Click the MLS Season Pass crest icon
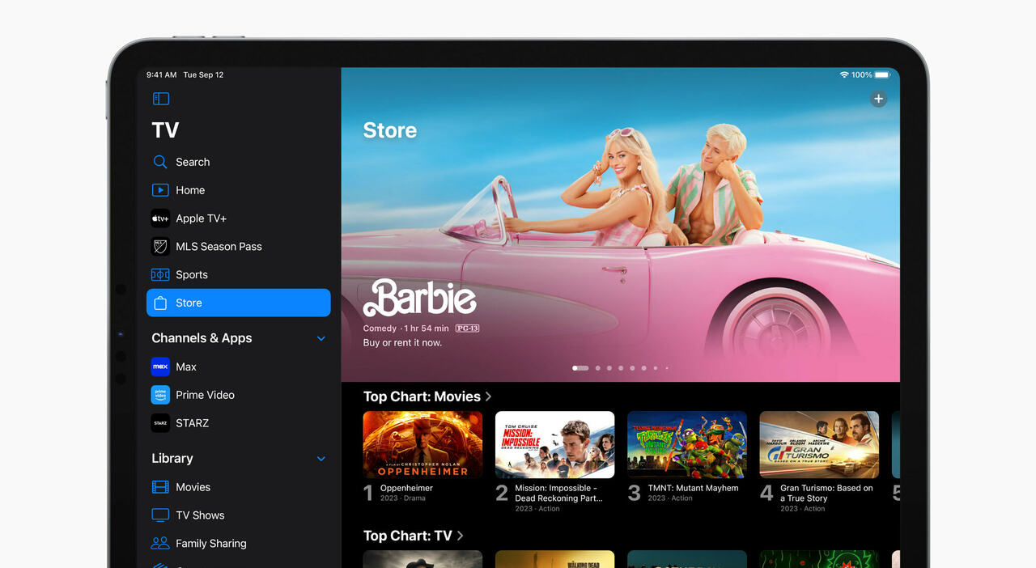The height and width of the screenshot is (568, 1036). [x=160, y=246]
